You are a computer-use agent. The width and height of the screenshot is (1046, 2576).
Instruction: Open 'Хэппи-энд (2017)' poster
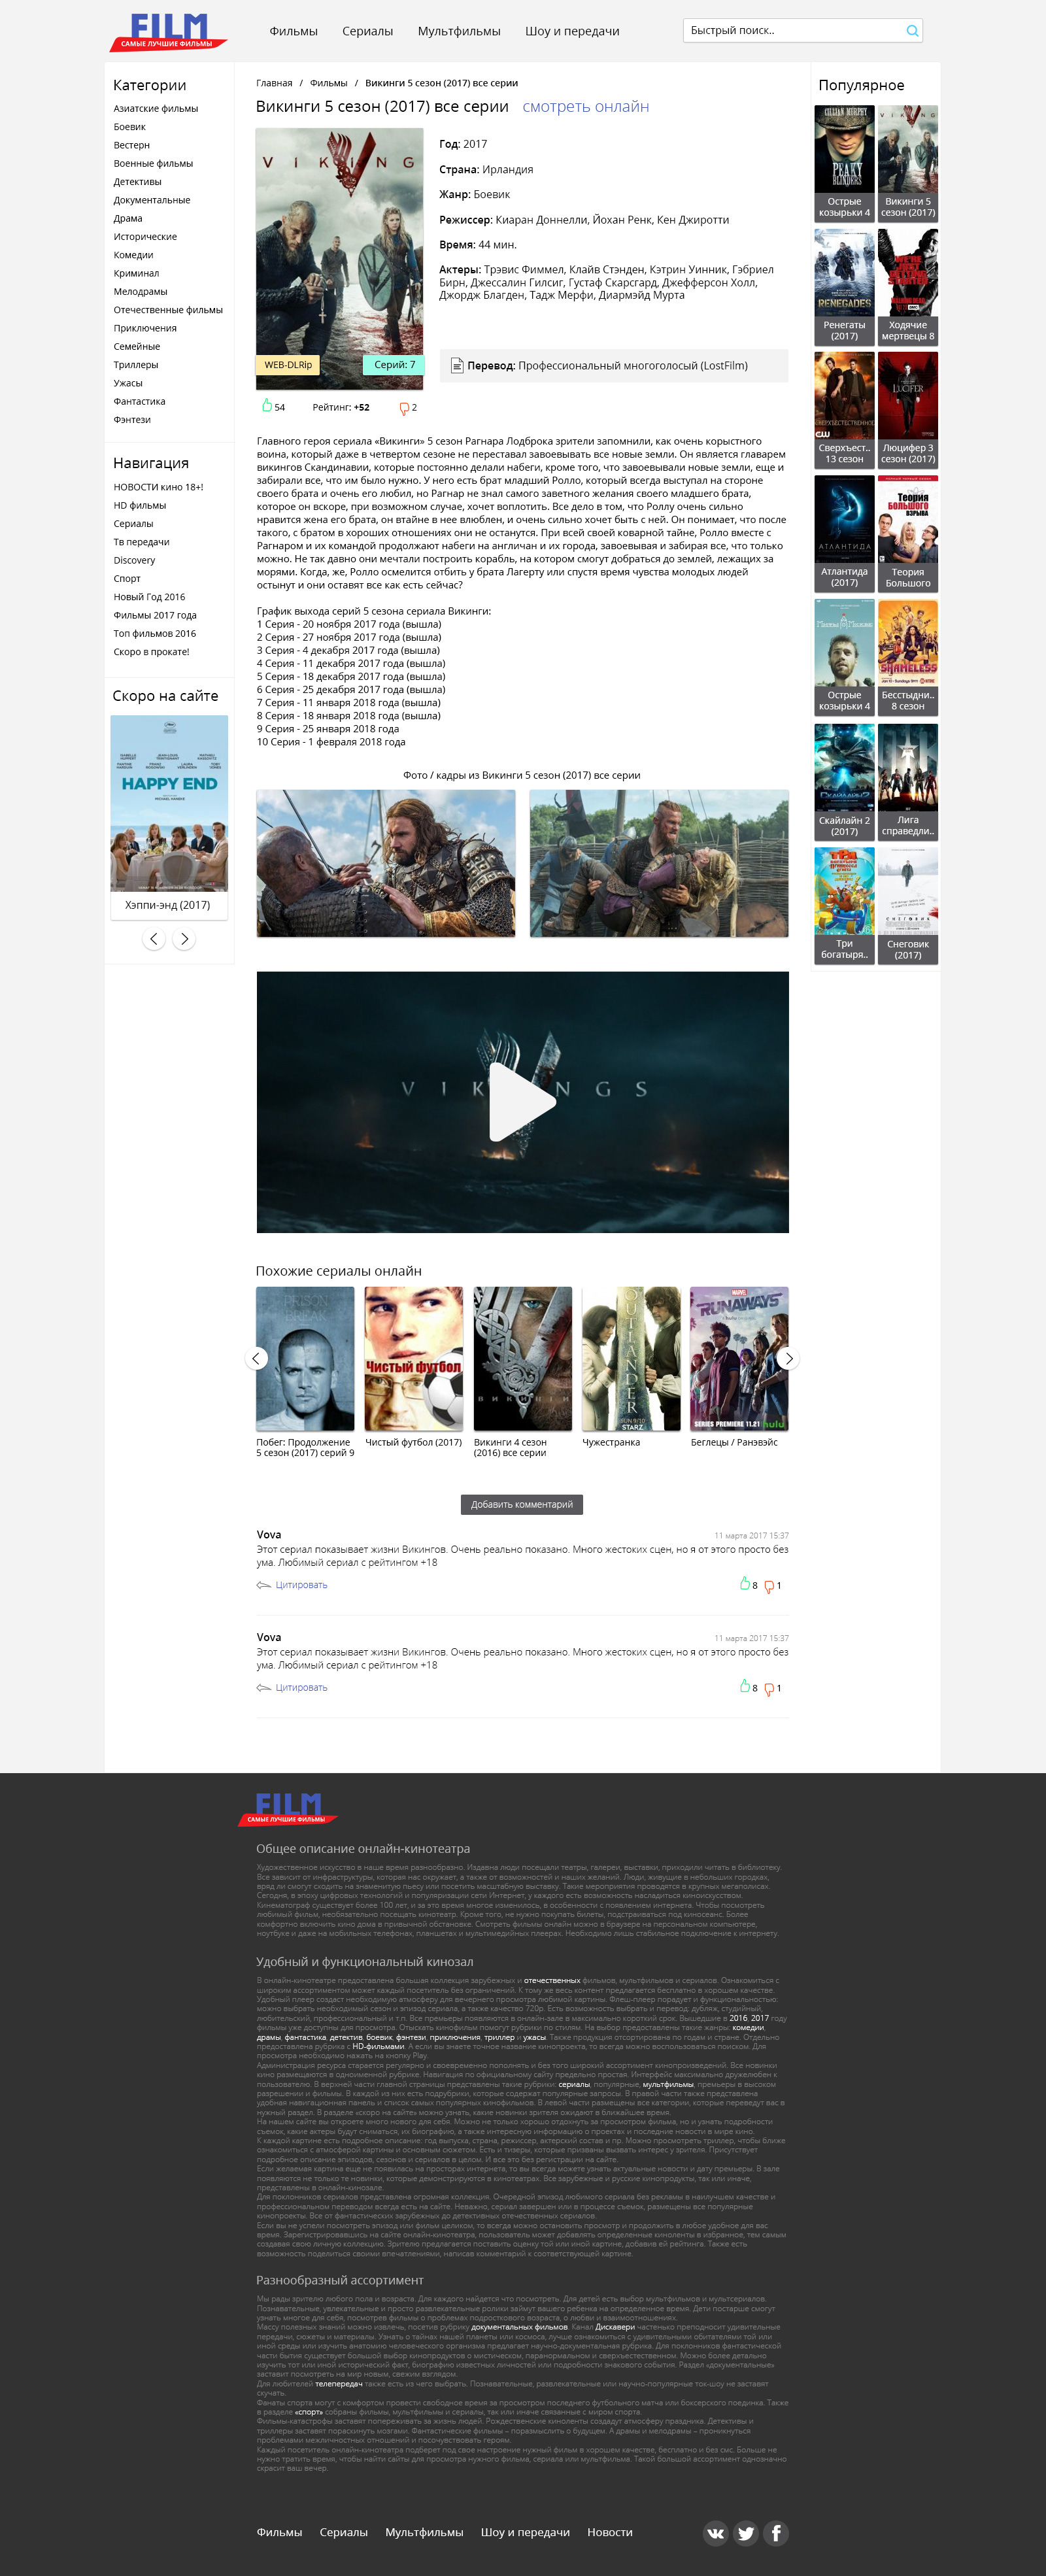(x=169, y=803)
